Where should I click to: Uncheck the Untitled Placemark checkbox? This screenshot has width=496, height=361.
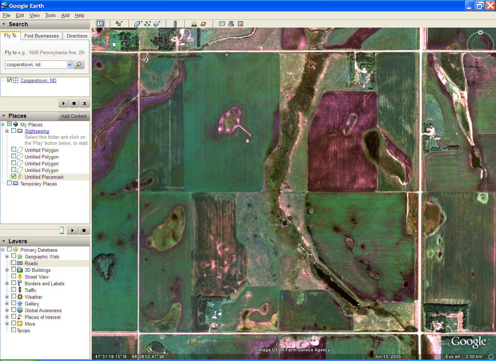coord(13,176)
